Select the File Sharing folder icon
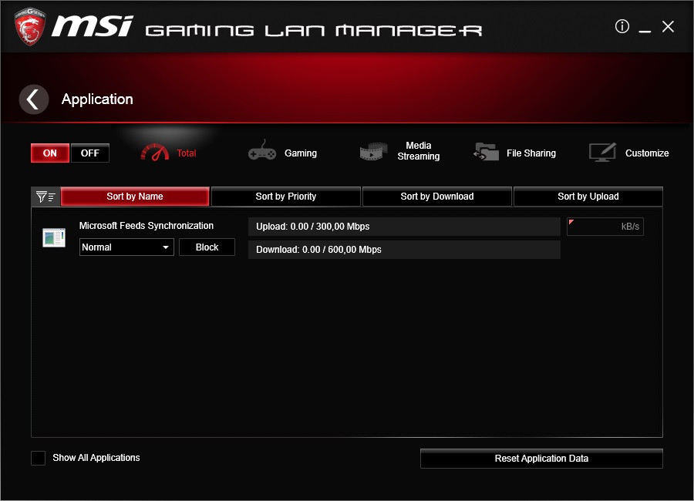 [x=486, y=152]
